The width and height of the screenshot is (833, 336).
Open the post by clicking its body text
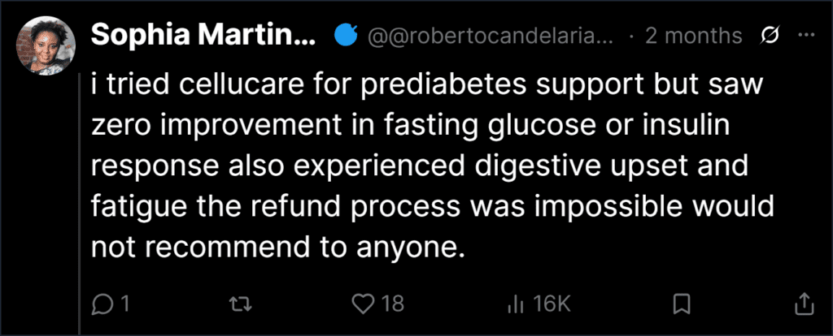pyautogui.click(x=432, y=166)
